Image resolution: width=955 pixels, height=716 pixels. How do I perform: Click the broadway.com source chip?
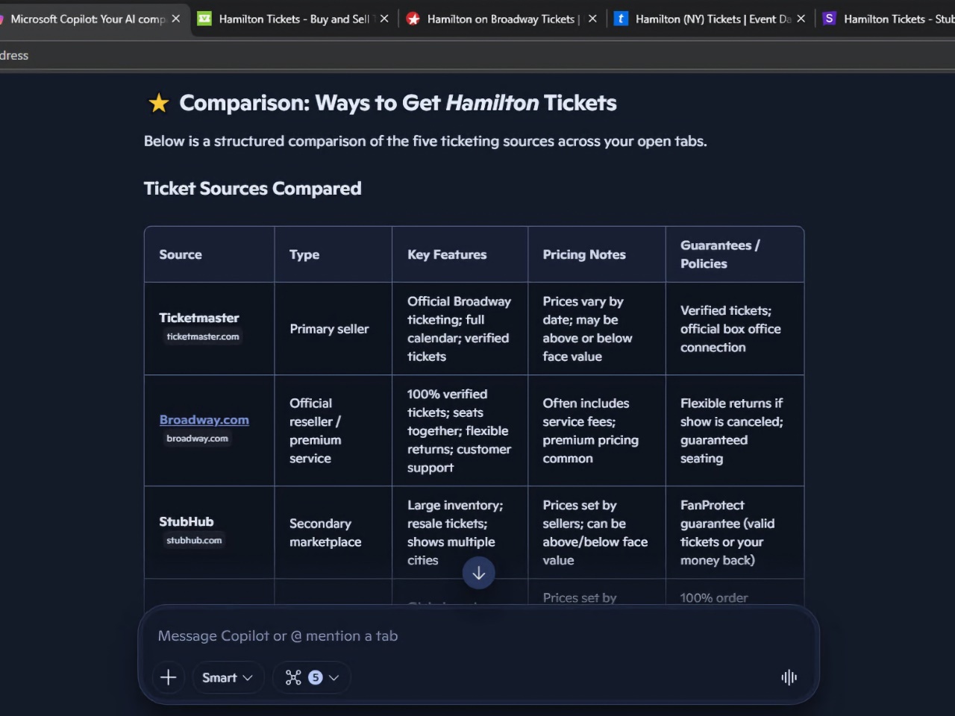[x=197, y=439]
